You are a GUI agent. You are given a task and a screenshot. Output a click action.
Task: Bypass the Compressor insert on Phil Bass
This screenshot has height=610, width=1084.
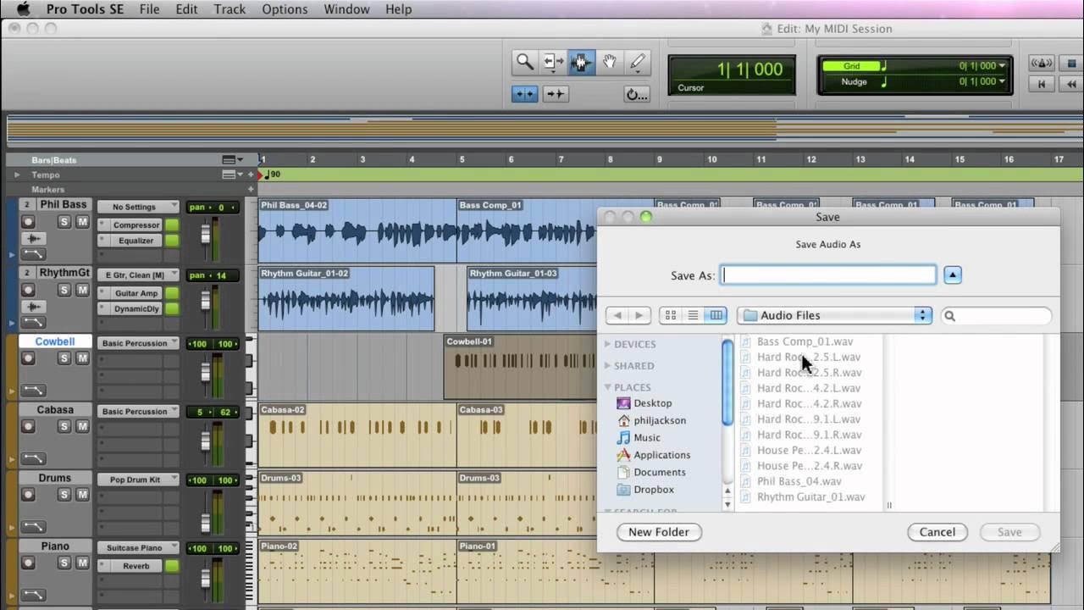pos(172,225)
